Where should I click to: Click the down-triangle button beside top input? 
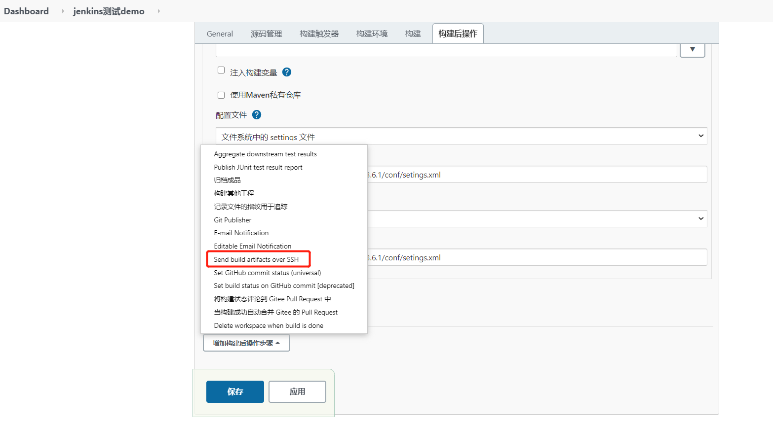[693, 49]
